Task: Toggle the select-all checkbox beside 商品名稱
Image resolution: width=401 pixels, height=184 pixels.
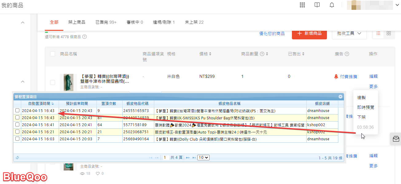Action: point(53,54)
